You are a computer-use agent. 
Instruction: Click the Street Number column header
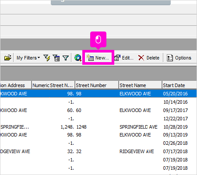click(x=97, y=85)
